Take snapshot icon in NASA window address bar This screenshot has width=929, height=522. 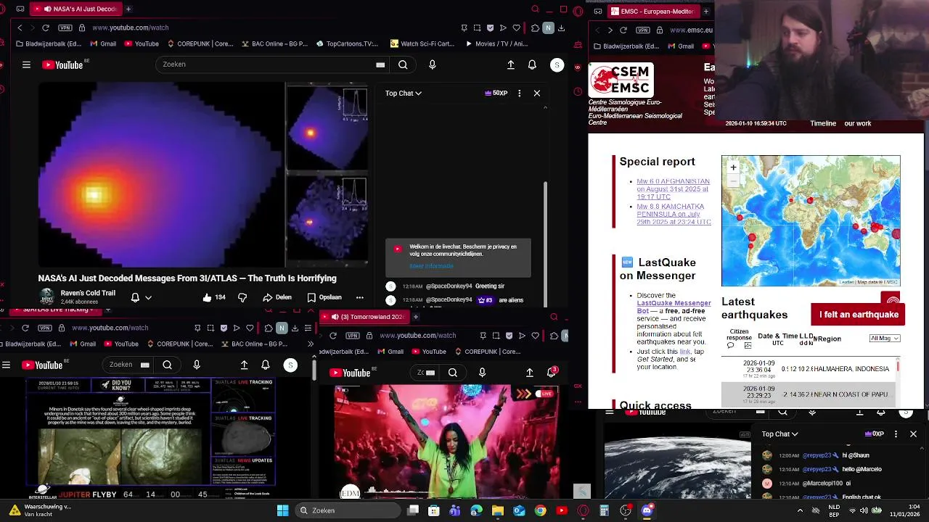pyautogui.click(x=477, y=28)
